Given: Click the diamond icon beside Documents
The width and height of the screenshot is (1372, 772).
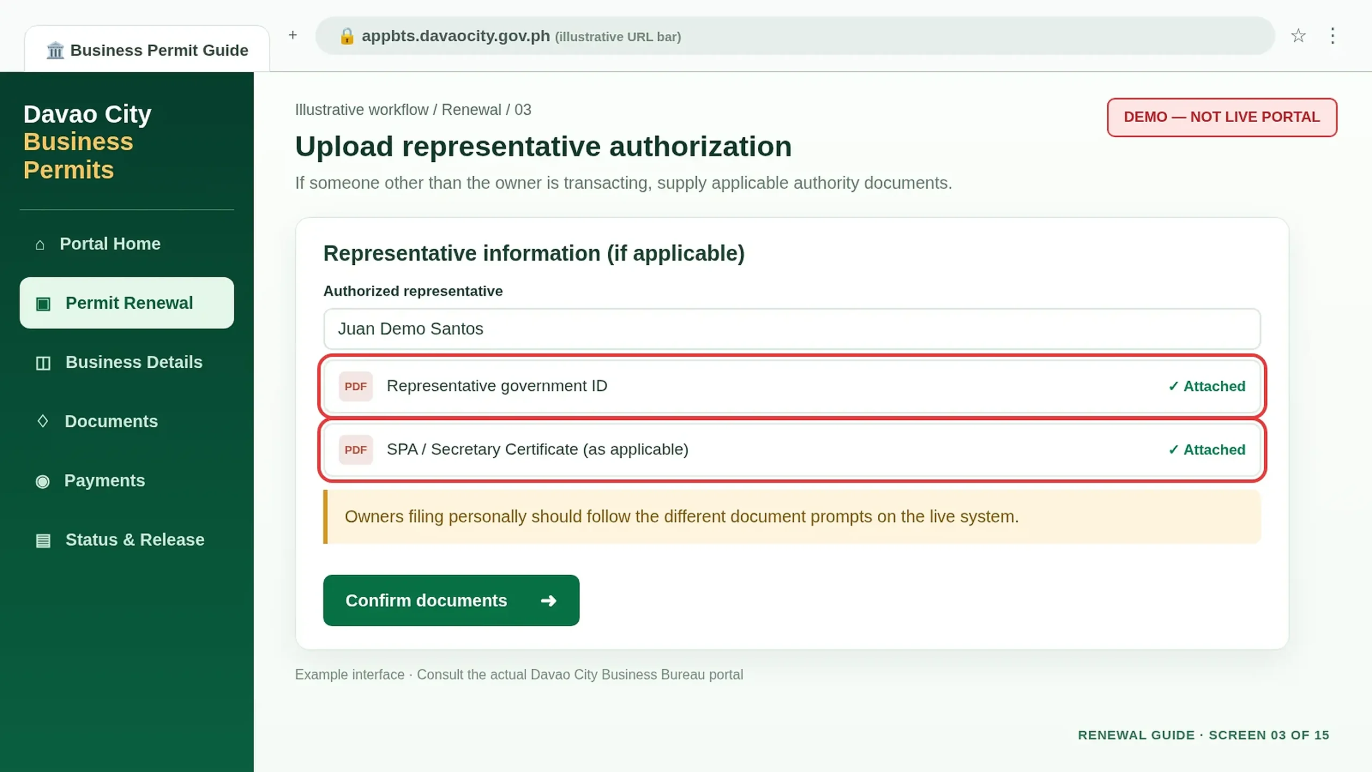Looking at the screenshot, I should [x=43, y=421].
